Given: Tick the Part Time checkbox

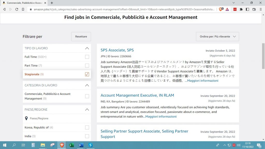Looking at the screenshot, I should (x=87, y=65).
